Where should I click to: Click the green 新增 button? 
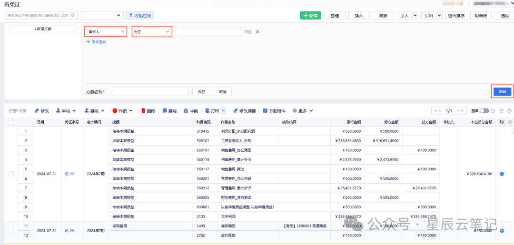coord(310,15)
